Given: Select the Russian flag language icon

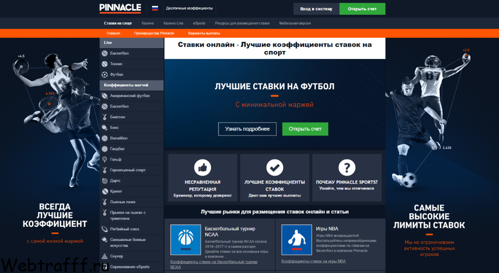Looking at the screenshot, I should (x=155, y=8).
